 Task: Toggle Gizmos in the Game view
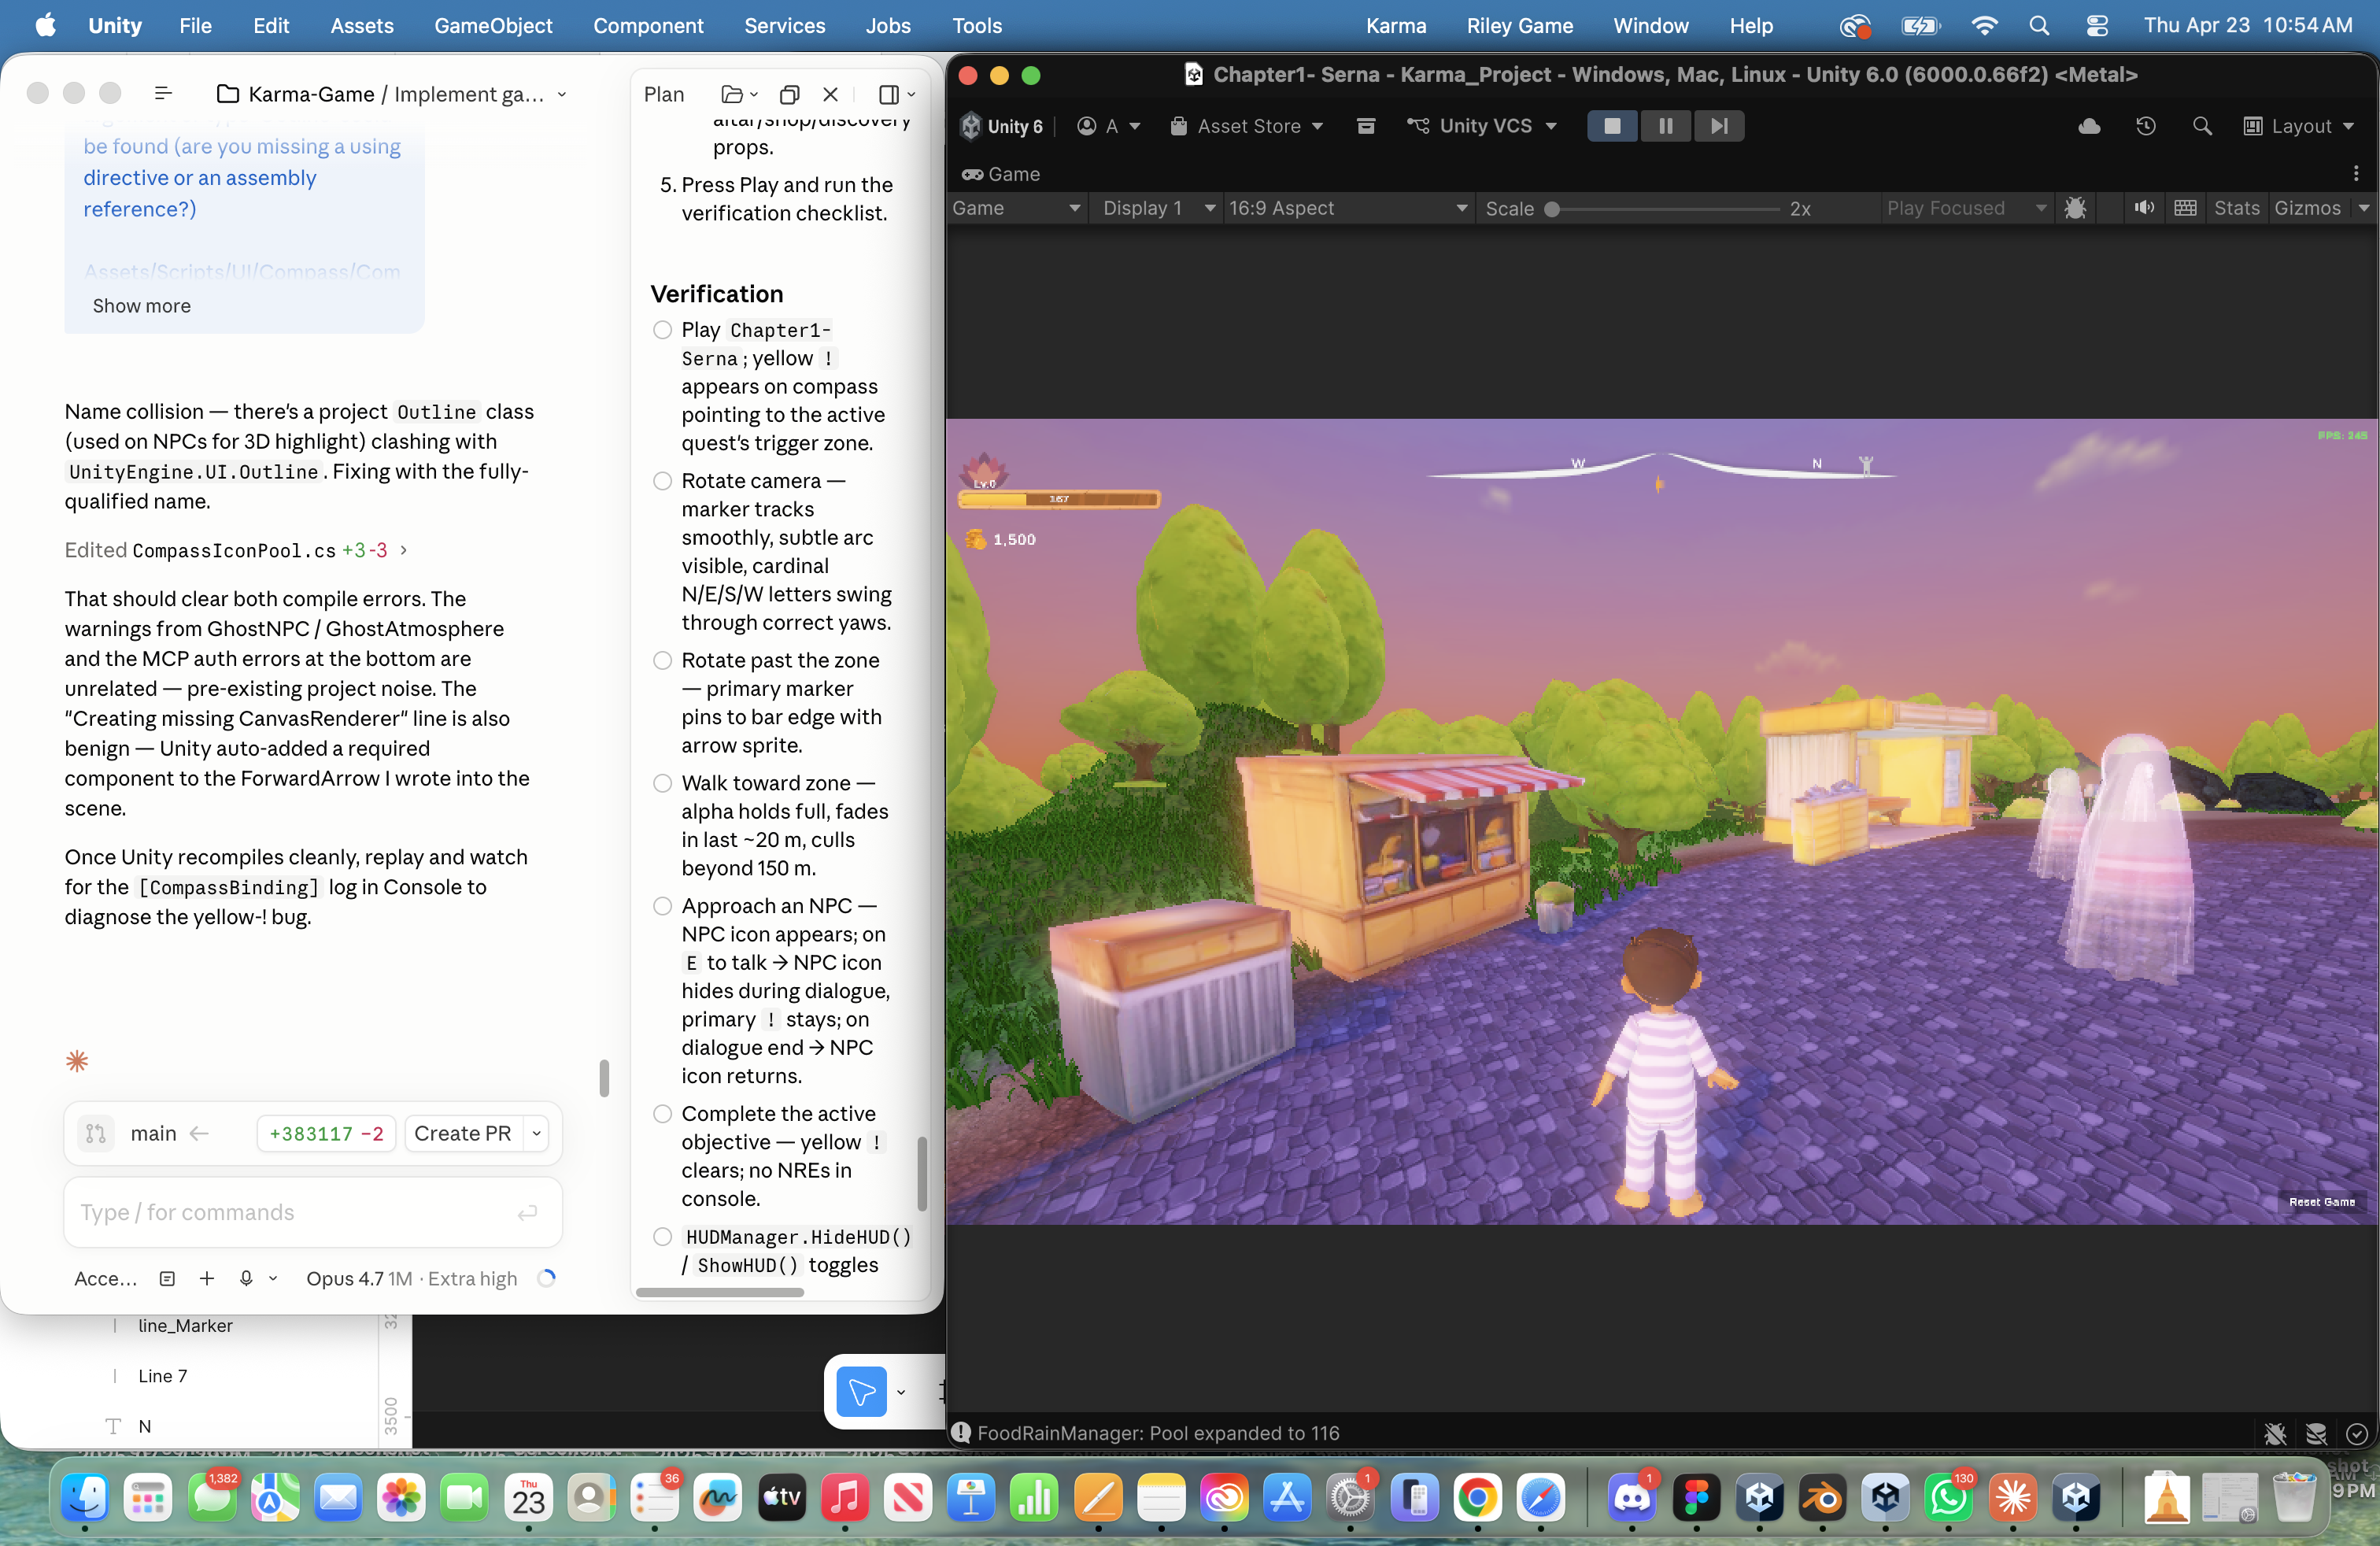coord(2307,208)
